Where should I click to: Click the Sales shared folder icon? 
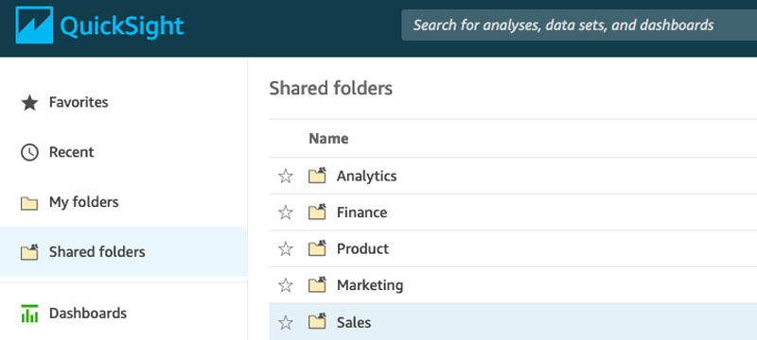click(317, 322)
